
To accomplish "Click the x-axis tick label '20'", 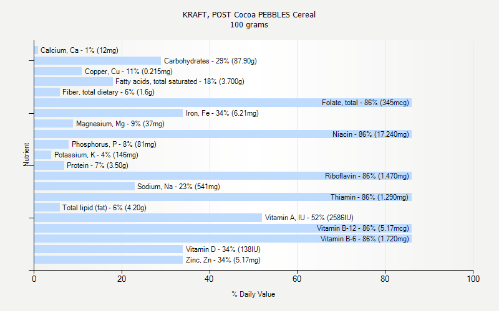I will coord(122,279).
